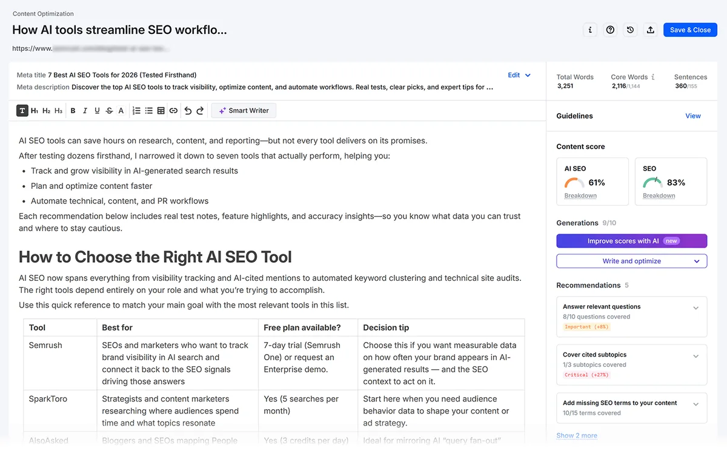
Task: Click the 'Tool' column header
Action: 60,328
